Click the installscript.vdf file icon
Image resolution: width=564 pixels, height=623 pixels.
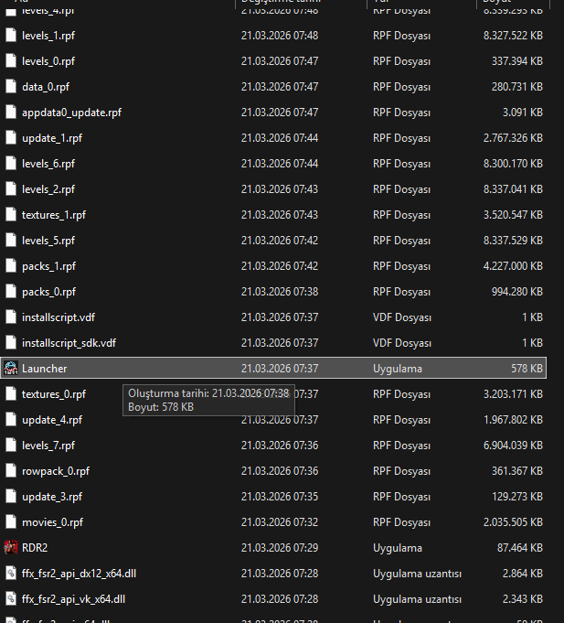[11, 317]
